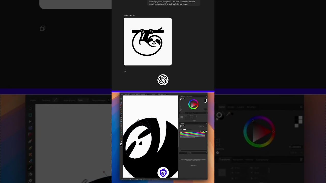Pick the eyedropper in Swatches panel

184,126
